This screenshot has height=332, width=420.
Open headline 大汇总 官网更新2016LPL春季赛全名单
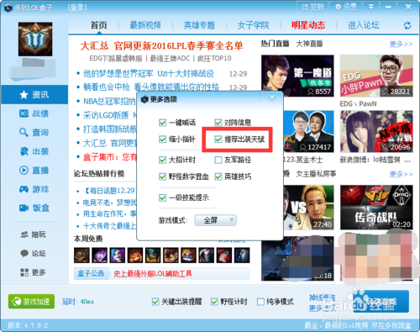click(x=161, y=46)
